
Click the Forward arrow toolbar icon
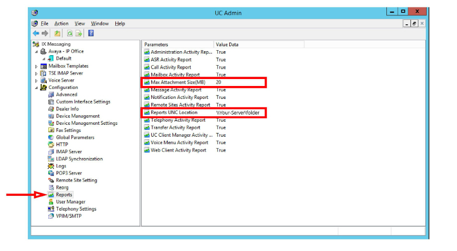(45, 33)
